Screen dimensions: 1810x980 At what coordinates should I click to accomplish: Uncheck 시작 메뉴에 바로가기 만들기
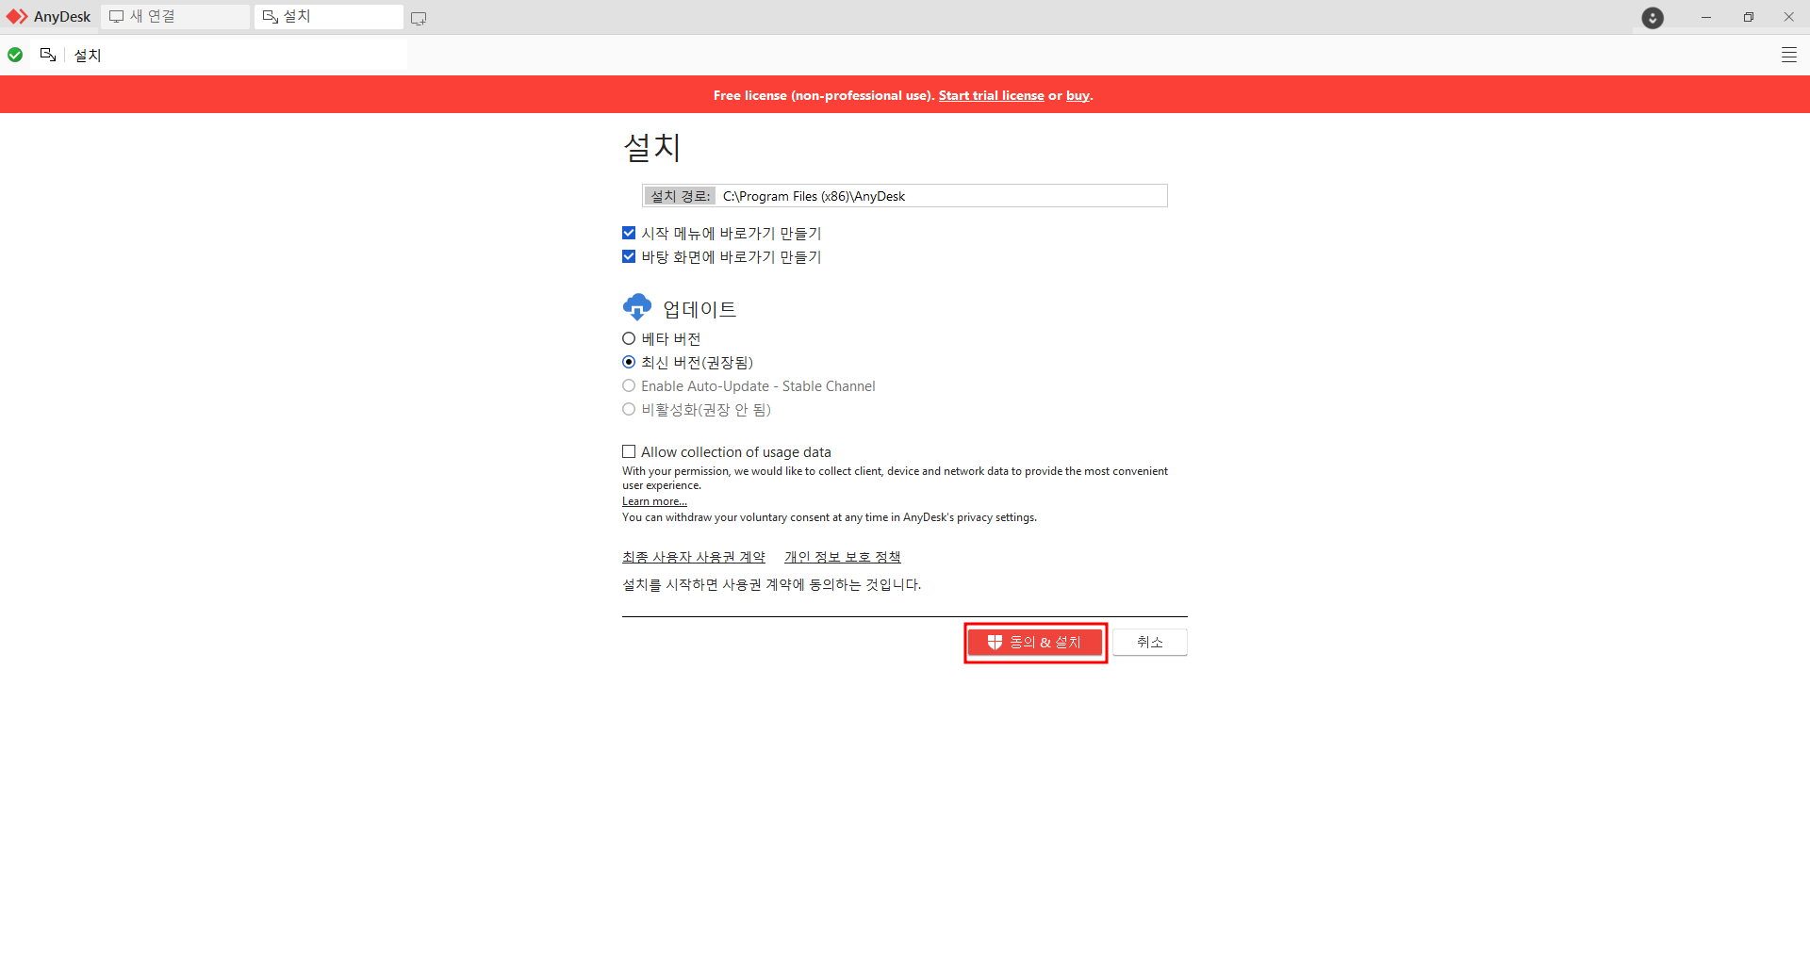pos(628,233)
